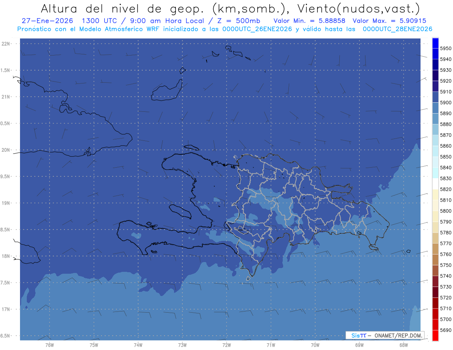Click the "0000UTC_26ENE2026" initialization text
The image size is (453, 350).
pos(257,29)
